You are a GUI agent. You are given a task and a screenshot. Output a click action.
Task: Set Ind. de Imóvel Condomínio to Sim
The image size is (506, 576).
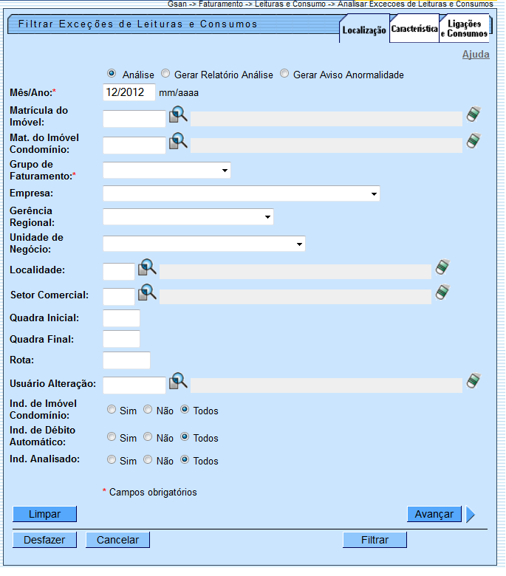click(x=112, y=409)
